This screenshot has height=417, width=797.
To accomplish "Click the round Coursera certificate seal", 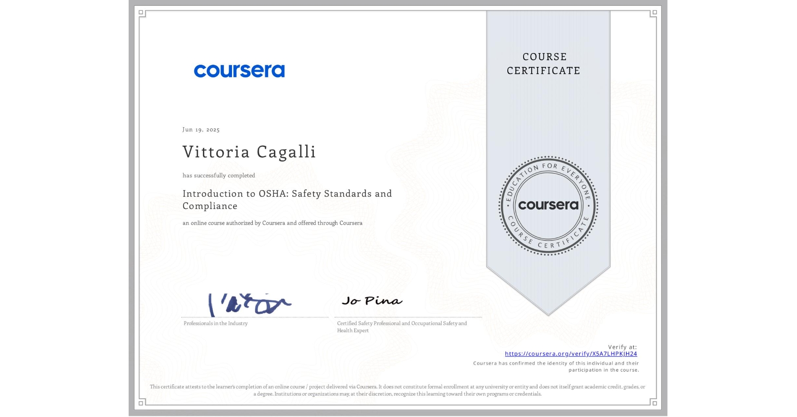I will 548,206.
